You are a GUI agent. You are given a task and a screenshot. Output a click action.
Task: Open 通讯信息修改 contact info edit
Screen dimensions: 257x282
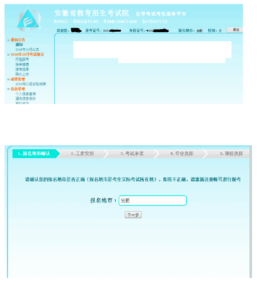tap(26, 99)
